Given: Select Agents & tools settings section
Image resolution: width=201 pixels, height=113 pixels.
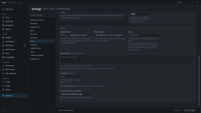Looking at the screenshot, I should click(36, 48).
